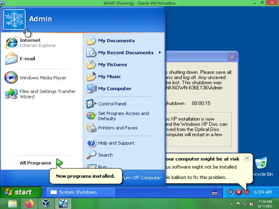The height and width of the screenshot is (209, 279).
Task: Expand All Programs with the green arrow
Action: [x=60, y=162]
